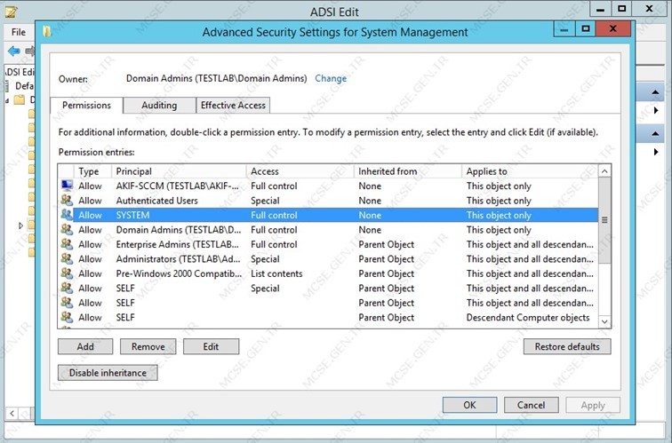The height and width of the screenshot is (443, 672).
Task: Select the 'AKIF-SCCM (TESTLAB\AKIF-...' entry
Action: (329, 186)
